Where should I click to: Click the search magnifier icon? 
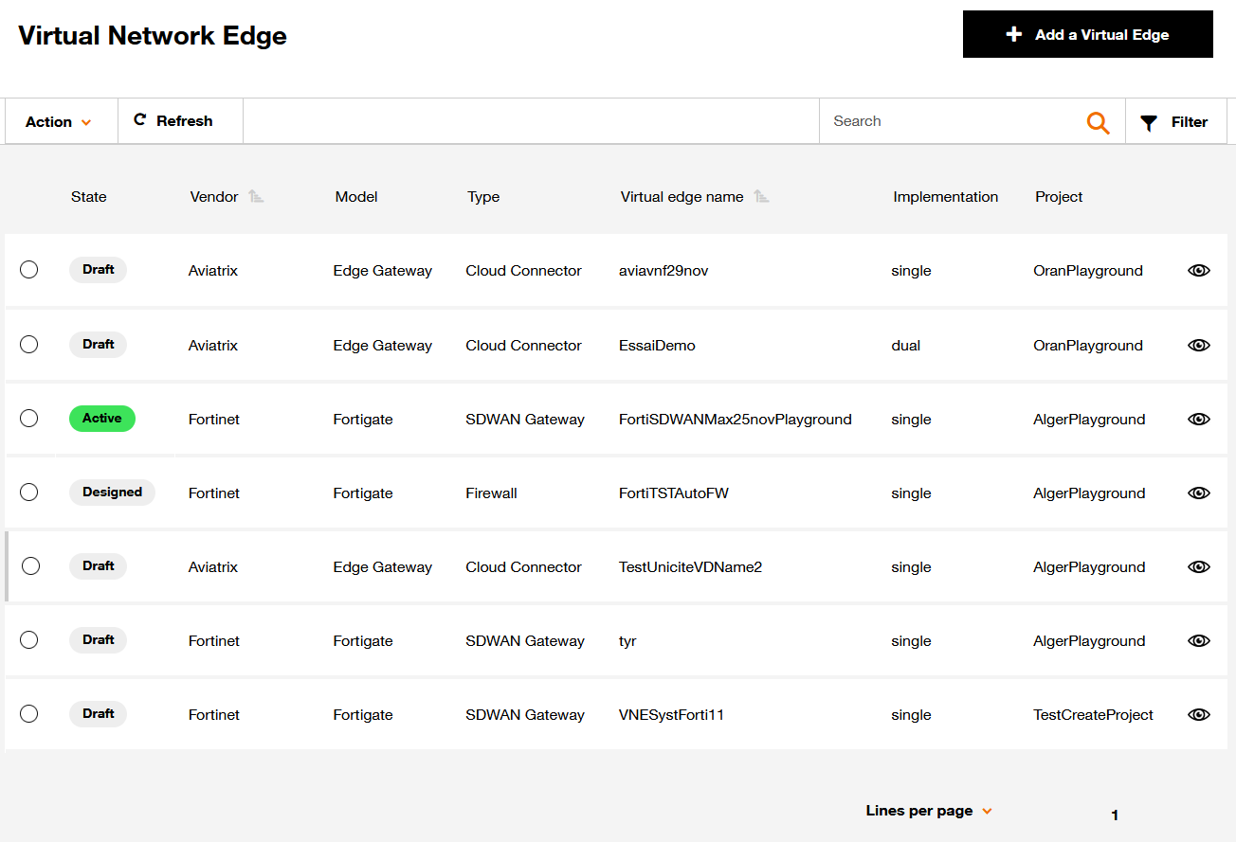click(1098, 121)
